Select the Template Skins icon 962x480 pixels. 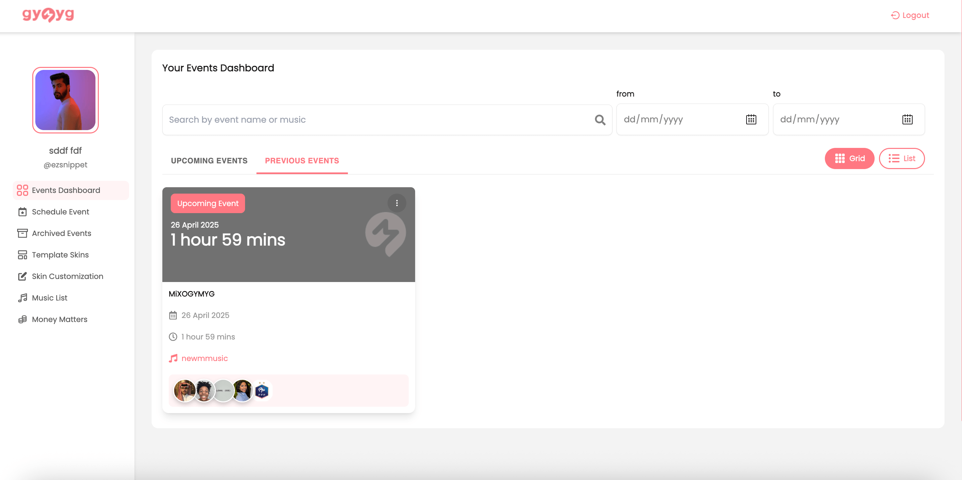23,254
